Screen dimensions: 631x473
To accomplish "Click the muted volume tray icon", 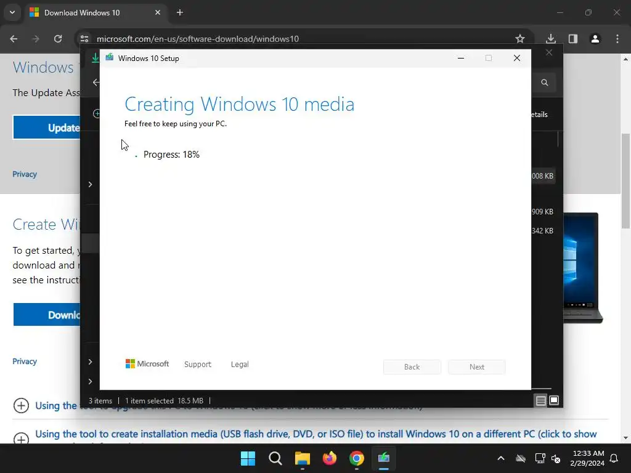I will tap(556, 458).
